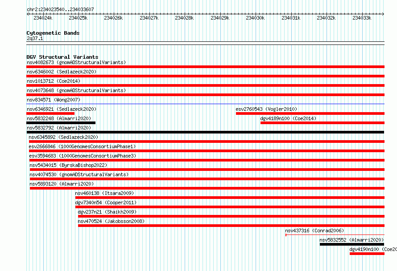
Task: Click the 2q37.1 cytogenetic band bar
Action: (x=205, y=43)
